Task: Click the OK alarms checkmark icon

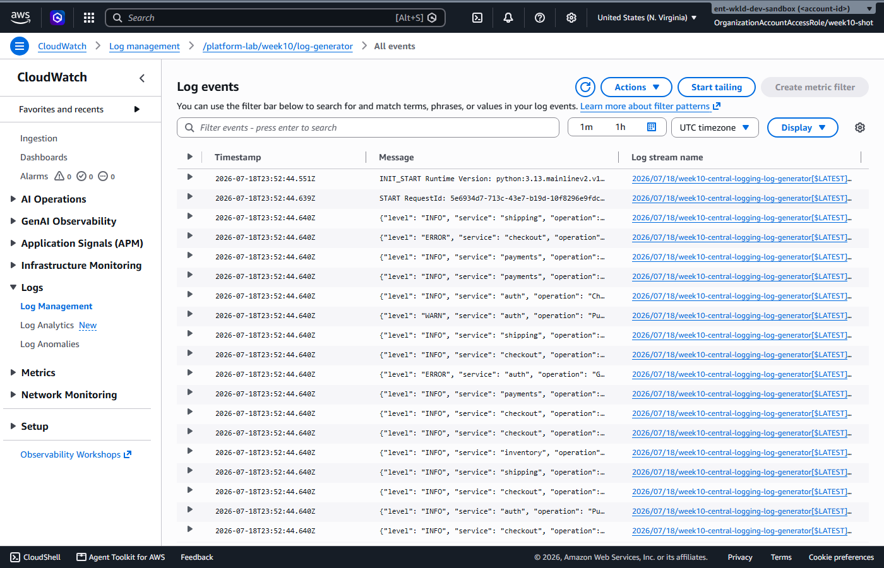Action: 81,176
